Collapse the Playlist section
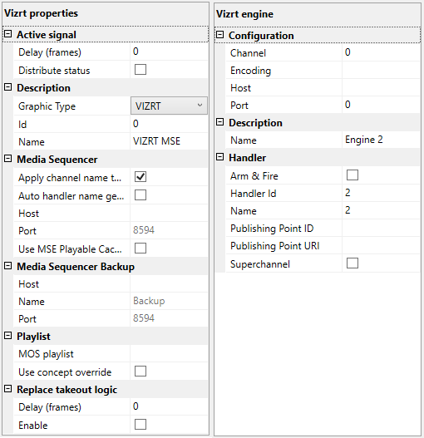 pos(7,336)
